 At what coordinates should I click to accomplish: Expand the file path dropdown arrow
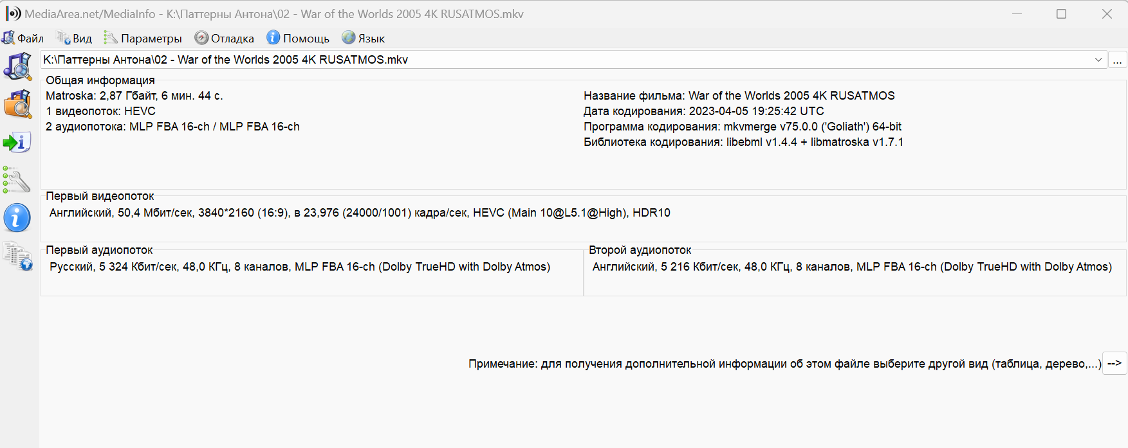pyautogui.click(x=1098, y=60)
